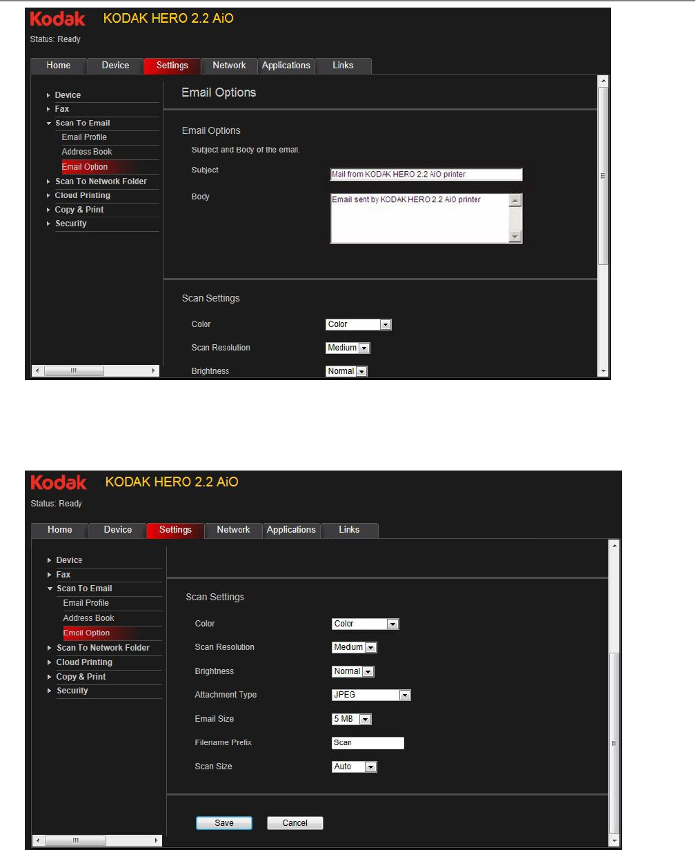Click lower page vertical scrollbar down arrow
The width and height of the screenshot is (696, 850).
coord(615,841)
